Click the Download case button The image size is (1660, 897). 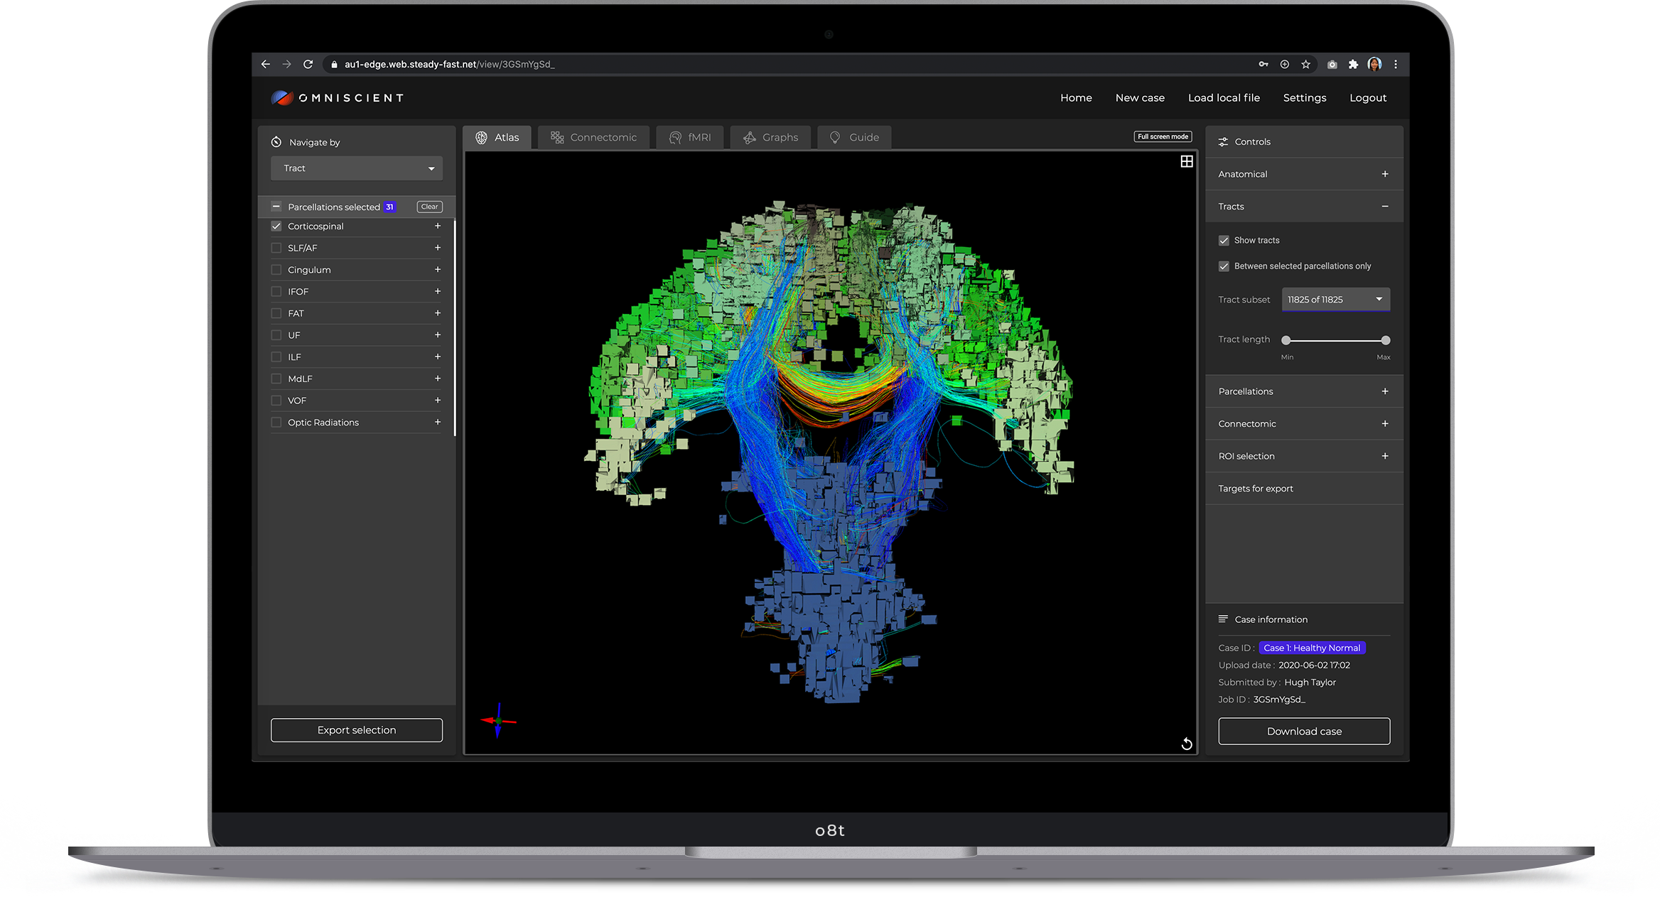[1304, 732]
